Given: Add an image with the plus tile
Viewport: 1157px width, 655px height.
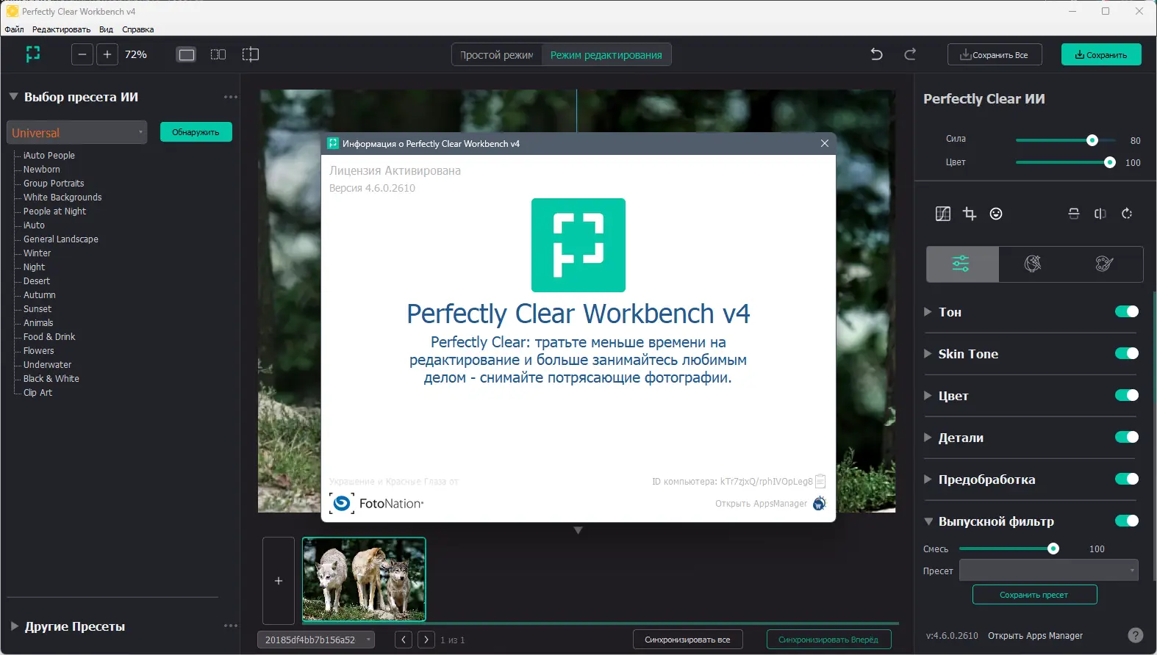Looking at the screenshot, I should click(279, 581).
